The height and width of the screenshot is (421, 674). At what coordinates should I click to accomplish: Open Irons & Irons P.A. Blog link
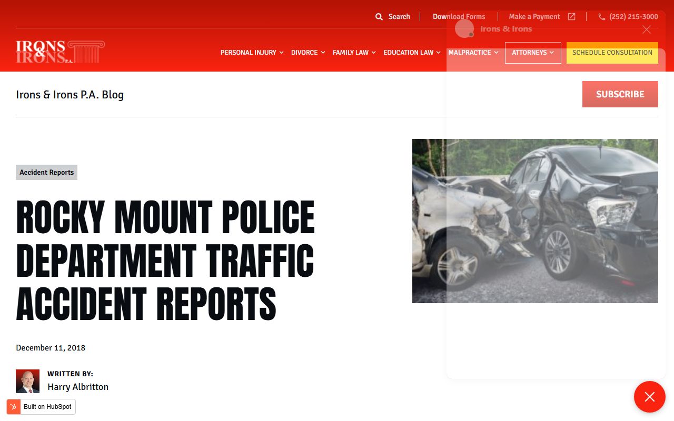pos(70,95)
